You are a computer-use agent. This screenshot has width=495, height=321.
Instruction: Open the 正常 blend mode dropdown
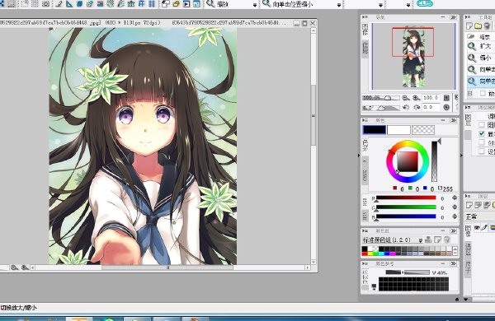pyautogui.click(x=480, y=216)
